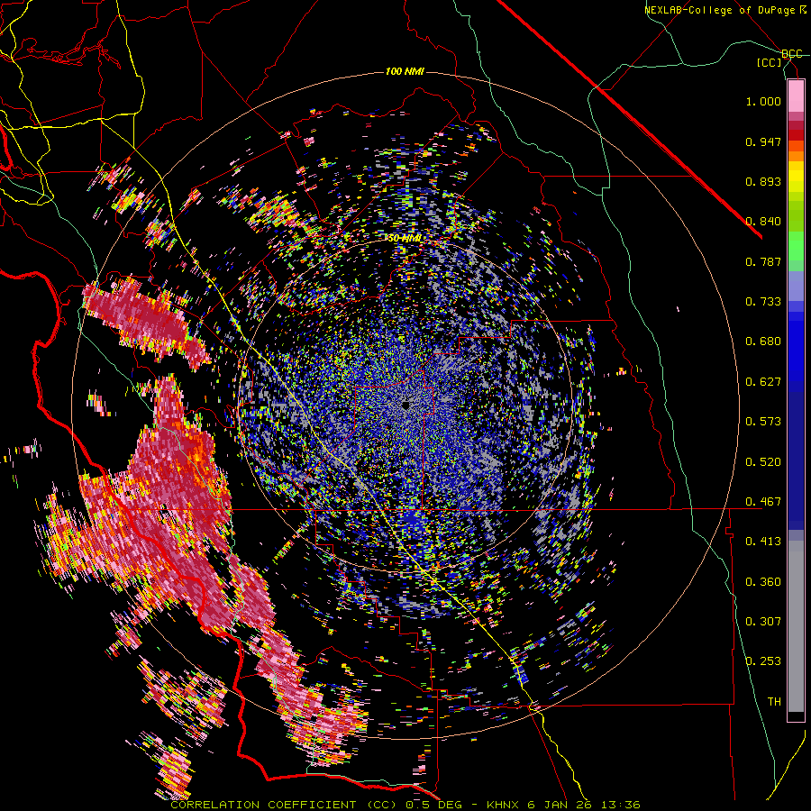Click the 1.000 scale value
The image size is (811, 811).
763,101
